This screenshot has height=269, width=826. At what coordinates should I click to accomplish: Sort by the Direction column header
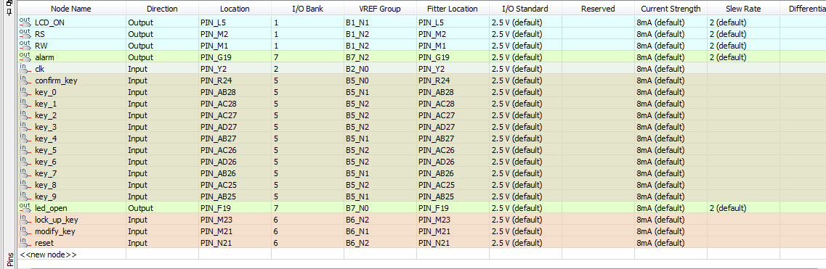coord(162,9)
